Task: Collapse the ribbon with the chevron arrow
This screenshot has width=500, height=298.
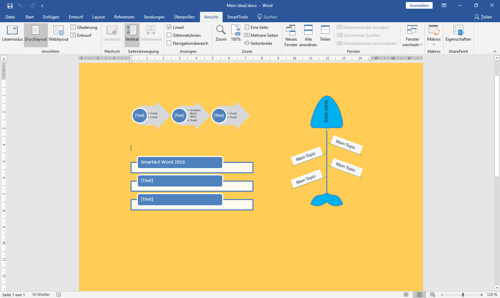Action: tap(495, 51)
